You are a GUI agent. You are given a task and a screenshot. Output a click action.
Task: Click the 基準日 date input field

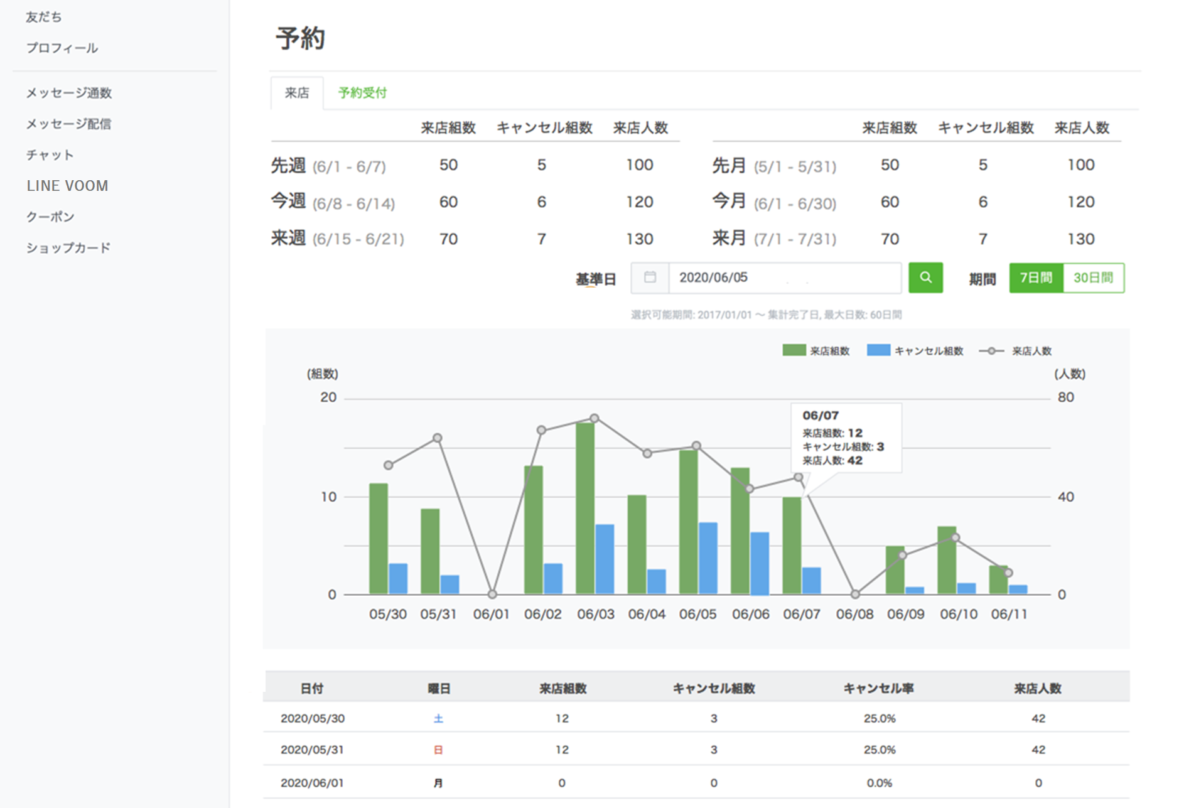[785, 277]
